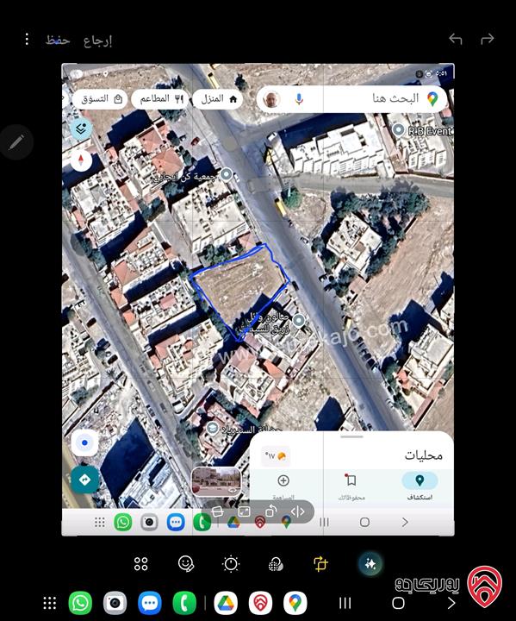This screenshot has width=516, height=621.
Task: Tap the recents button in the bottom navigation
Action: pyautogui.click(x=345, y=603)
